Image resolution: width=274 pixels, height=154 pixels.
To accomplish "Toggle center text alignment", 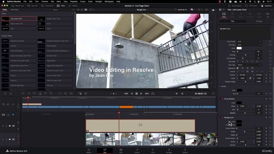I will (x=243, y=68).
